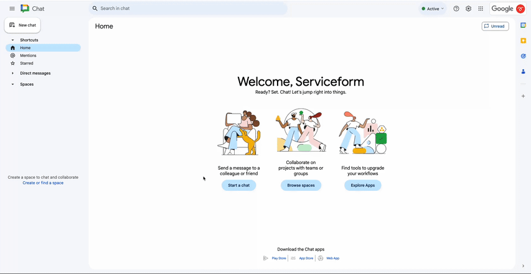The image size is (531, 274).
Task: Open Contacts in the side panel
Action: coord(523,71)
